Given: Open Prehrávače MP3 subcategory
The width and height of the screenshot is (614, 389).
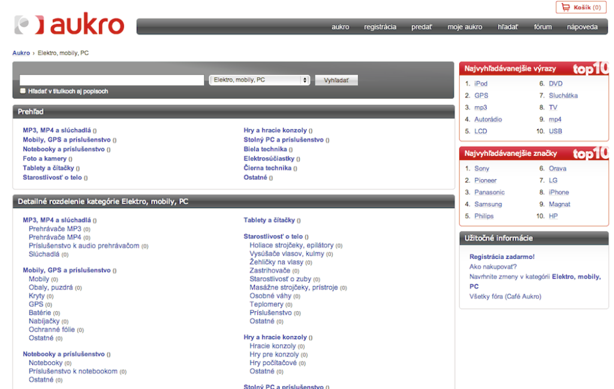Looking at the screenshot, I should 55,229.
